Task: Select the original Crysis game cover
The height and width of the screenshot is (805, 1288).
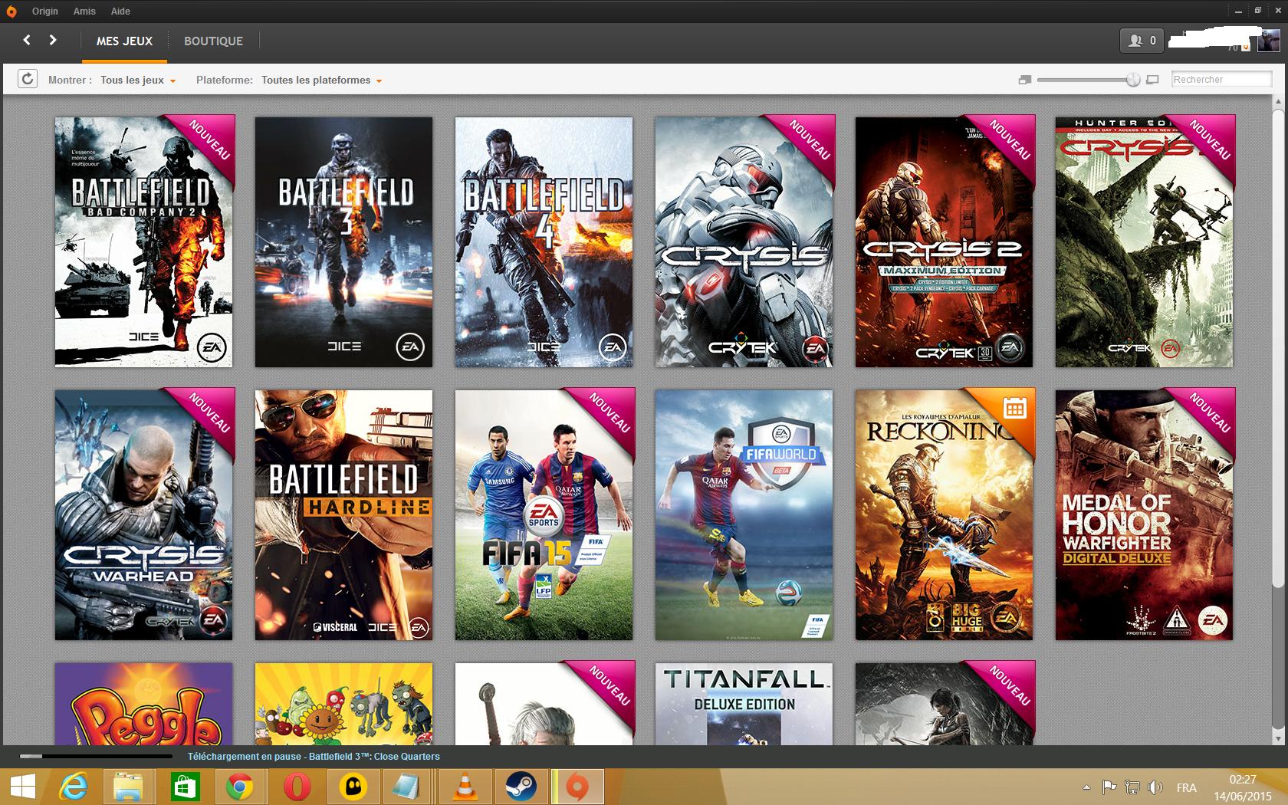Action: tap(744, 242)
